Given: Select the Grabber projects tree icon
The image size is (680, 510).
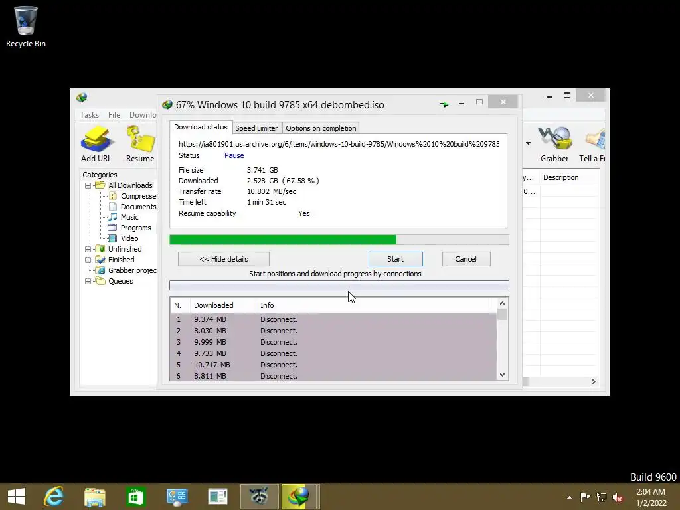Looking at the screenshot, I should tap(101, 270).
